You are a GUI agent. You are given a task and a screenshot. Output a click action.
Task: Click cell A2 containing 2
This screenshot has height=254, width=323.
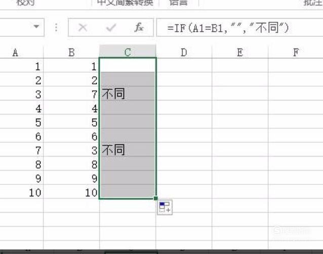click(x=21, y=79)
